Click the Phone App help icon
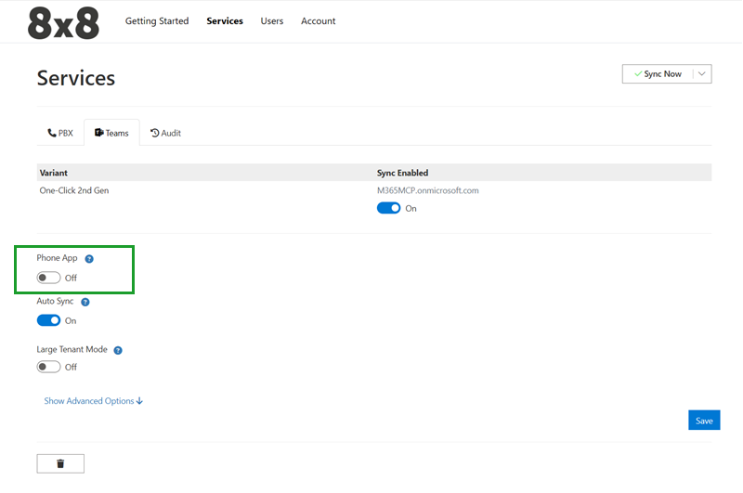The height and width of the screenshot is (493, 743). (89, 258)
